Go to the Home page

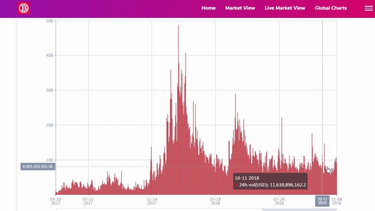[208, 8]
